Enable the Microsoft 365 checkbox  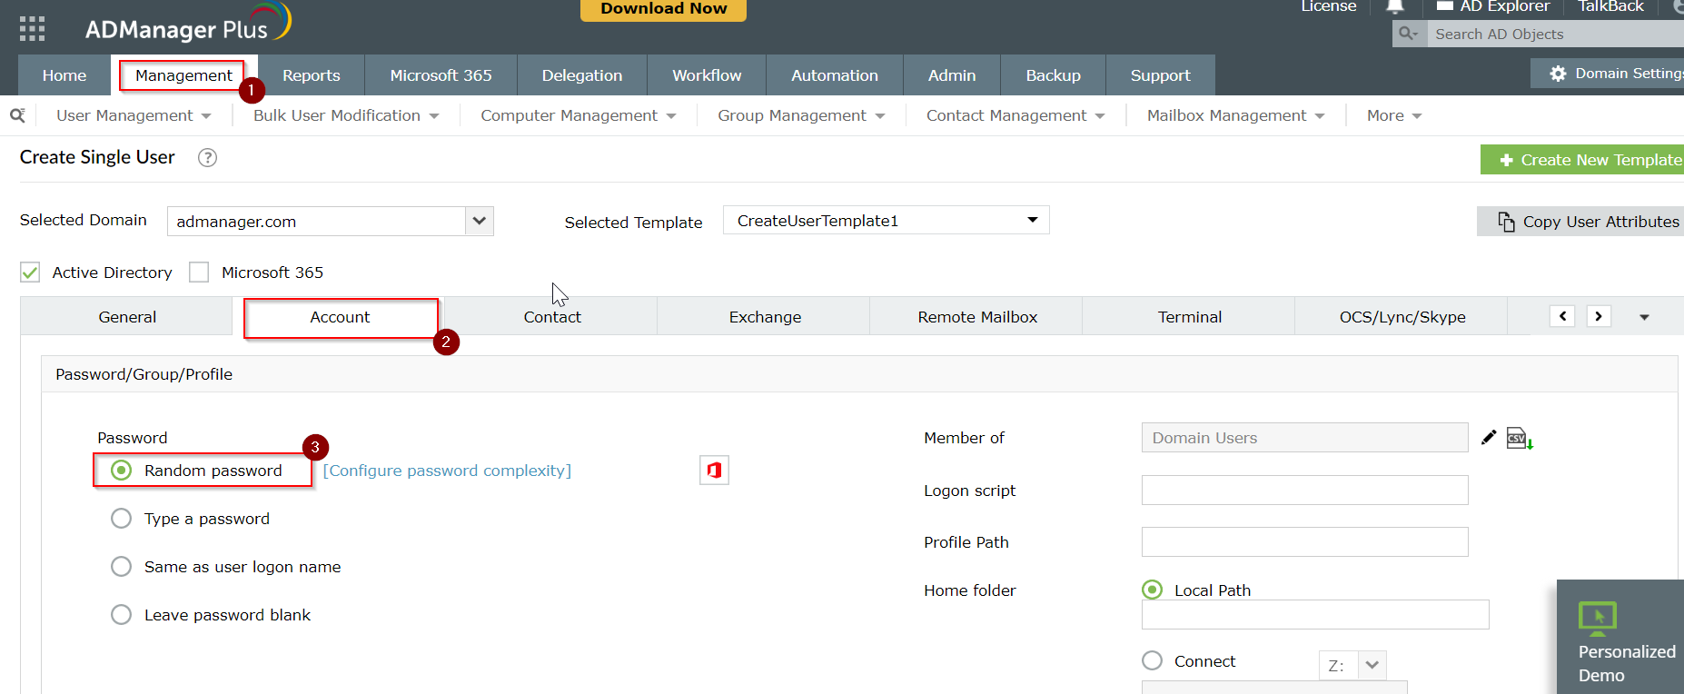pos(199,273)
